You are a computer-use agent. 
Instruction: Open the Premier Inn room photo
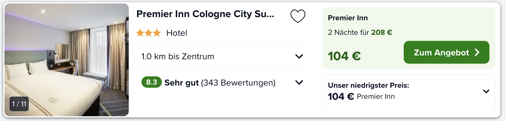(x=67, y=60)
